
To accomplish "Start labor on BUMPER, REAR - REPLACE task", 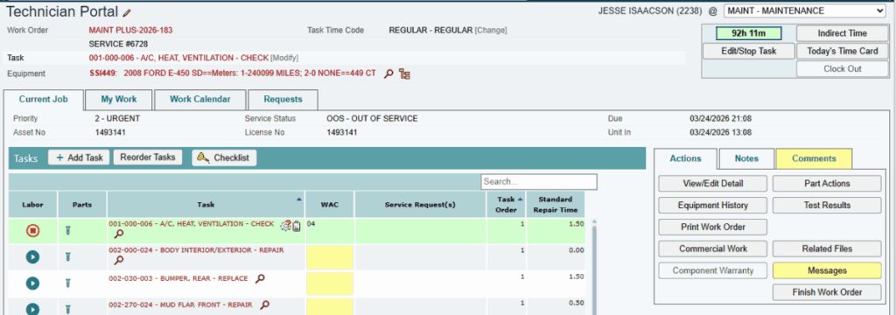I will point(32,283).
